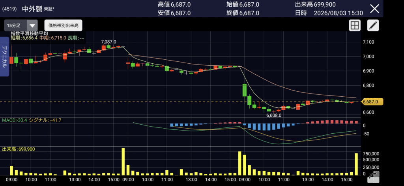Screen dimensions: 404x186
Task: Tap the 7,100 price axis label
Action: pos(368,42)
